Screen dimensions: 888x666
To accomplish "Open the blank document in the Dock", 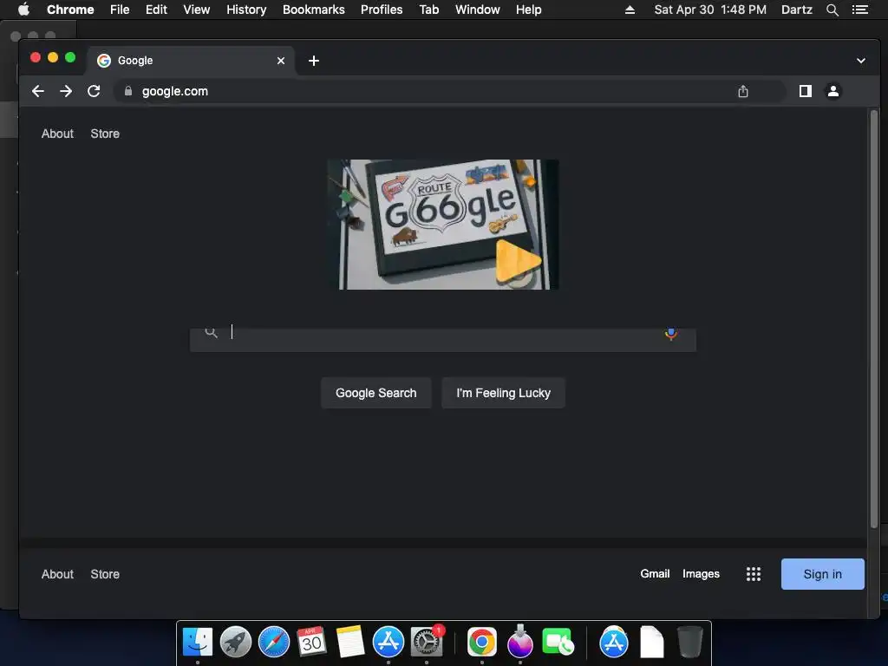I will [652, 643].
